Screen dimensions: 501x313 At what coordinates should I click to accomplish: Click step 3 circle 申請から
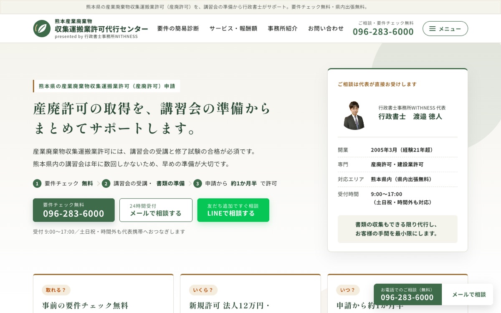coord(197,183)
